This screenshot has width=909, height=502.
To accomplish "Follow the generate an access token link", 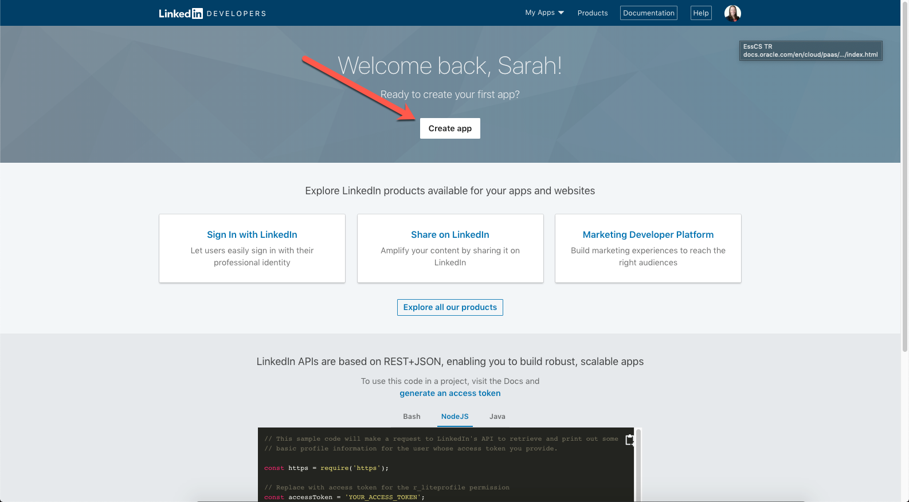I will tap(450, 393).
